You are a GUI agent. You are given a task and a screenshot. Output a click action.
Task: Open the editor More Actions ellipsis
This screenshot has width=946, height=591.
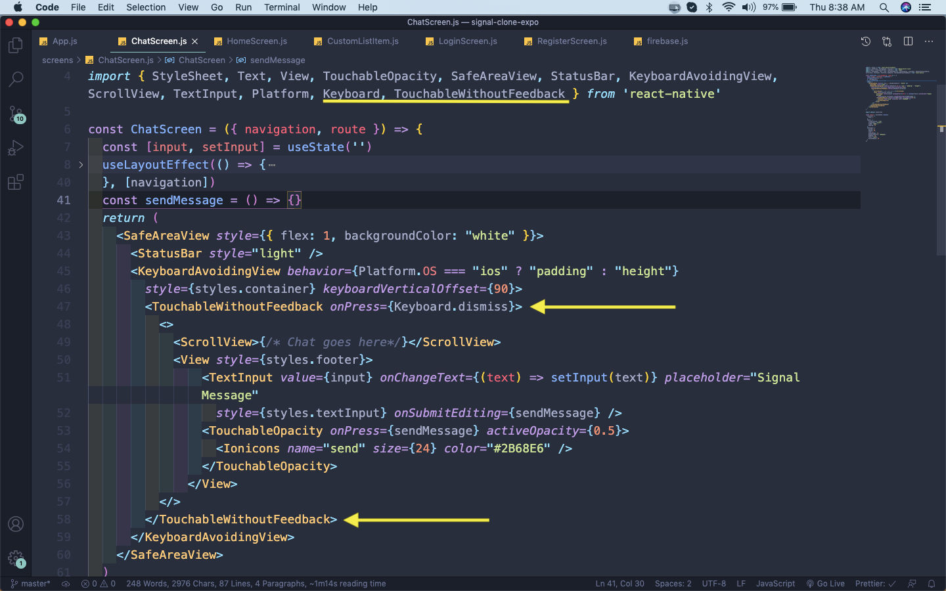point(929,41)
